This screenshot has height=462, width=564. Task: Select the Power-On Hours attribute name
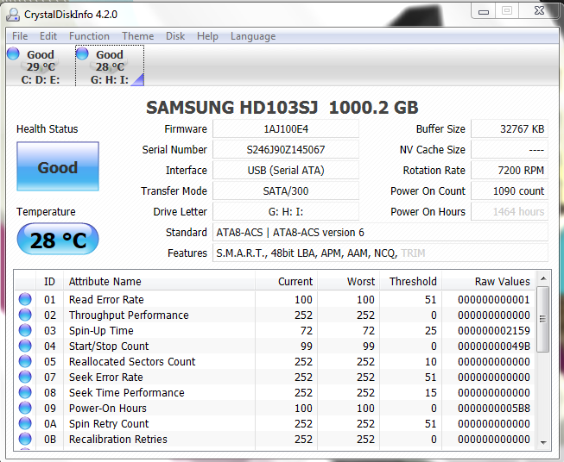pyautogui.click(x=108, y=409)
